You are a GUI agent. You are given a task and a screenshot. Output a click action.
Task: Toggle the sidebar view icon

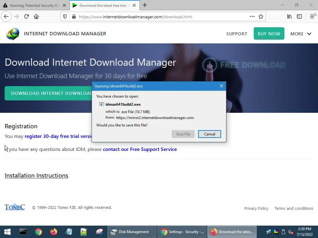(x=299, y=17)
